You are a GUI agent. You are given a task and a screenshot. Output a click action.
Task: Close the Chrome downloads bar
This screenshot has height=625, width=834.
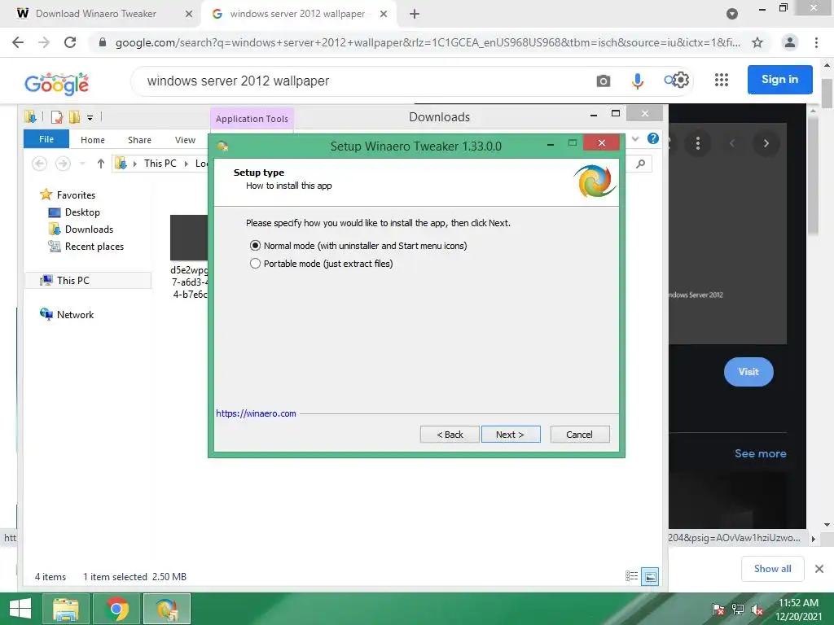click(819, 569)
